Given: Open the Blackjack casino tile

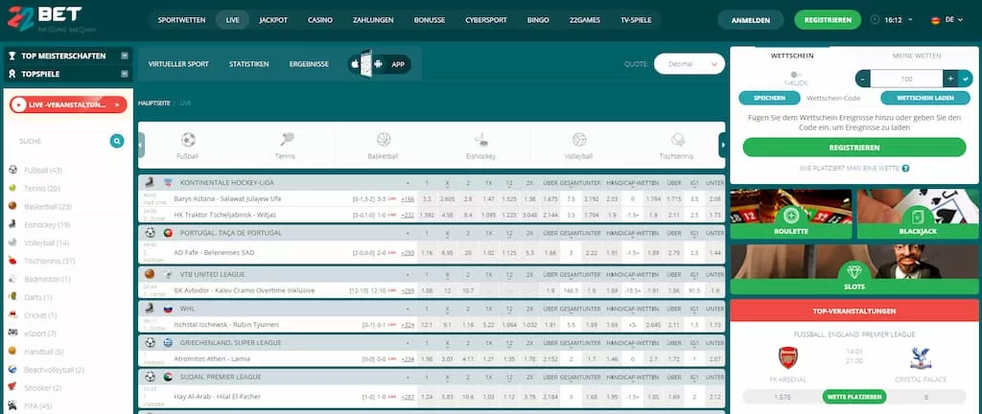Looking at the screenshot, I should (918, 214).
